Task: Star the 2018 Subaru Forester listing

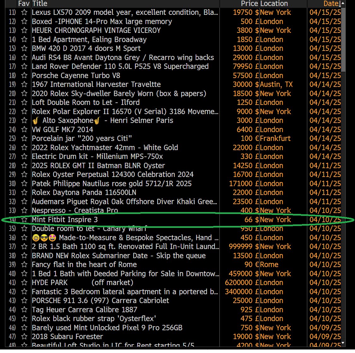Action: [24, 337]
